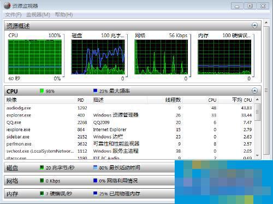This screenshot has height=204, width=273.
Task: Open the 帮助(H) menu
Action: (64, 15)
